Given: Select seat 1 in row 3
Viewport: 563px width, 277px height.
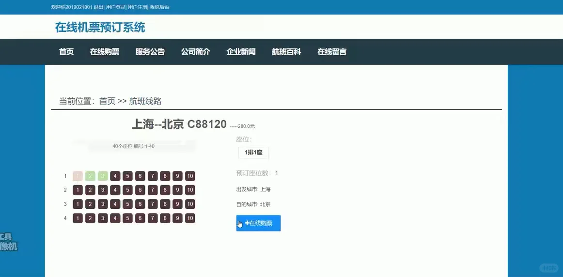Looking at the screenshot, I should [x=78, y=204].
